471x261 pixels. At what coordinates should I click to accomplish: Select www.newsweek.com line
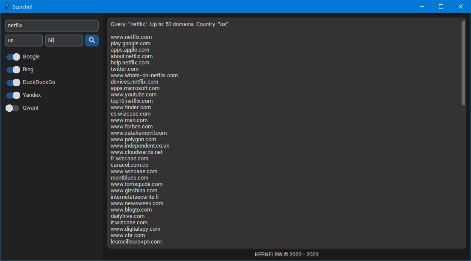coord(137,203)
